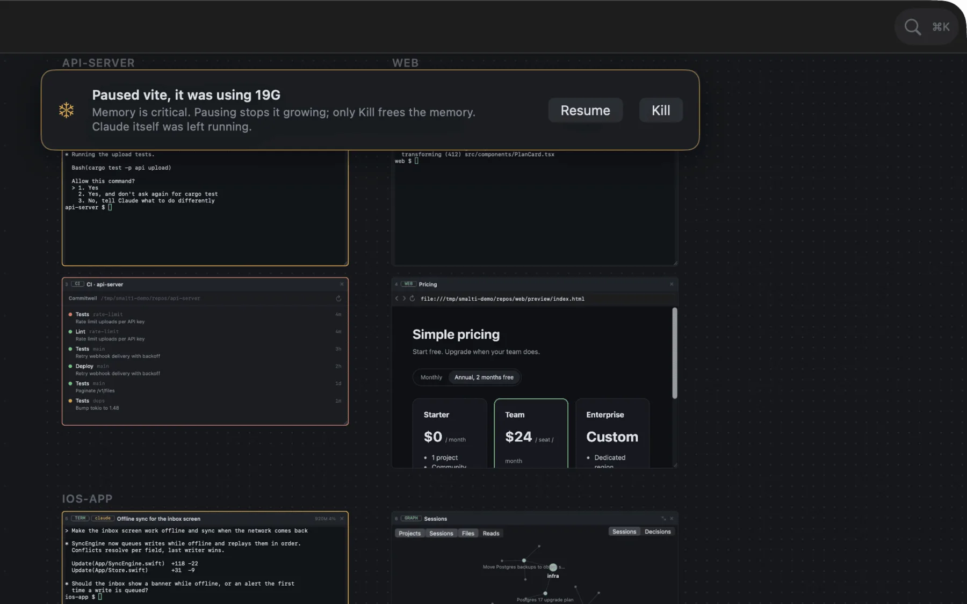Refresh the Commitwell CI list

(338, 299)
